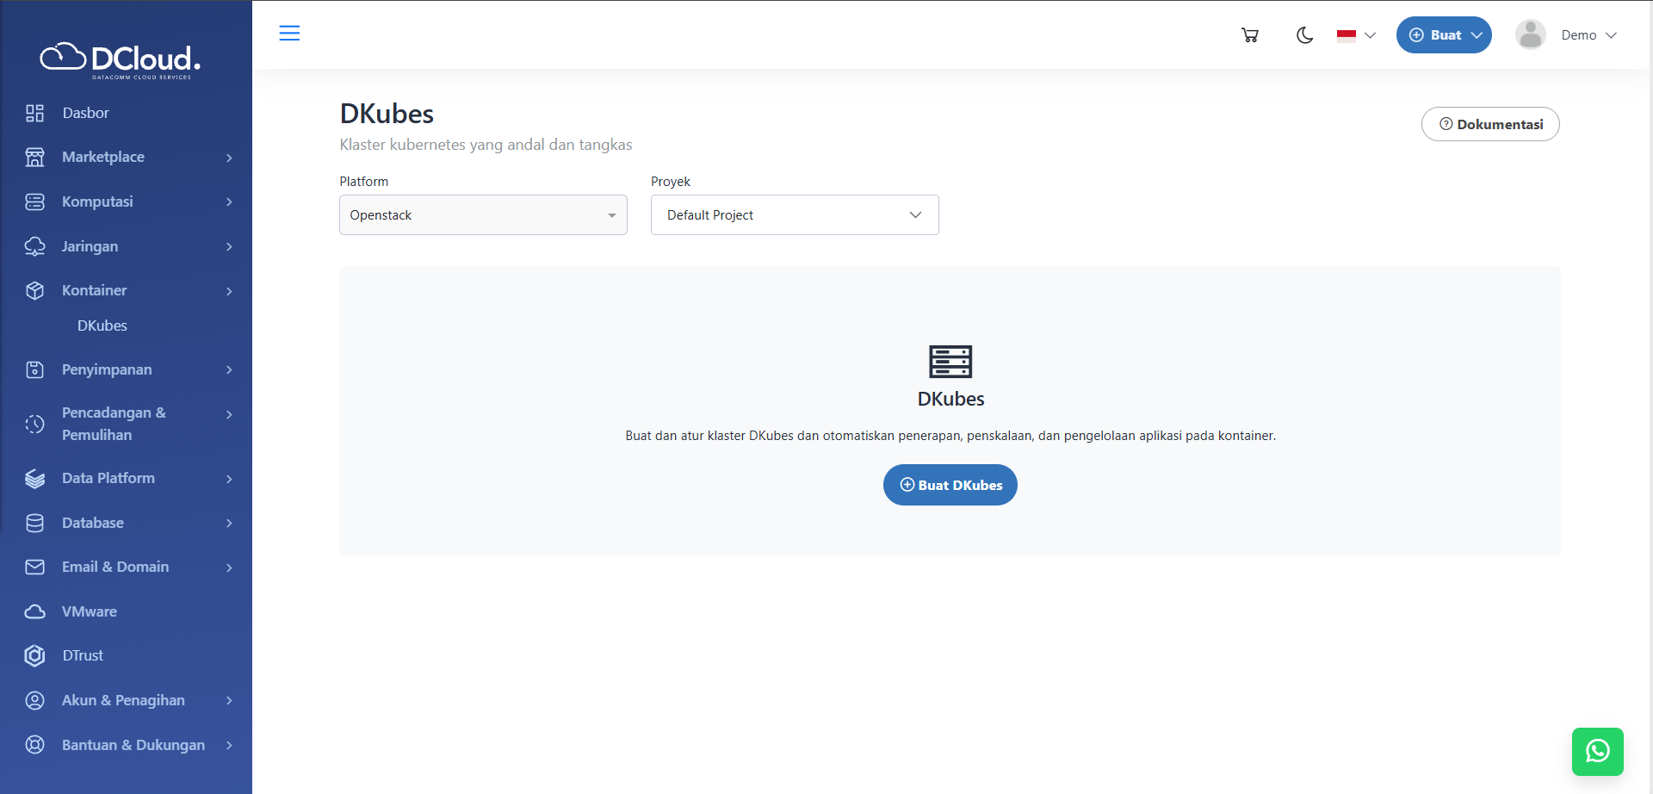
Task: Open the Platform dropdown showing Openstack
Action: [483, 215]
